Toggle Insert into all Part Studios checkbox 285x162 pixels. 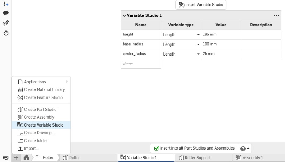[156, 148]
